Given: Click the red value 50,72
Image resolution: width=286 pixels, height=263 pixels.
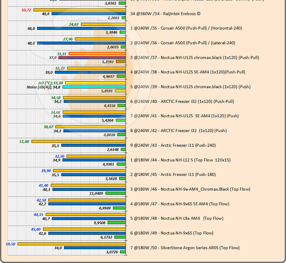Looking at the screenshot, I should pyautogui.click(x=26, y=10).
